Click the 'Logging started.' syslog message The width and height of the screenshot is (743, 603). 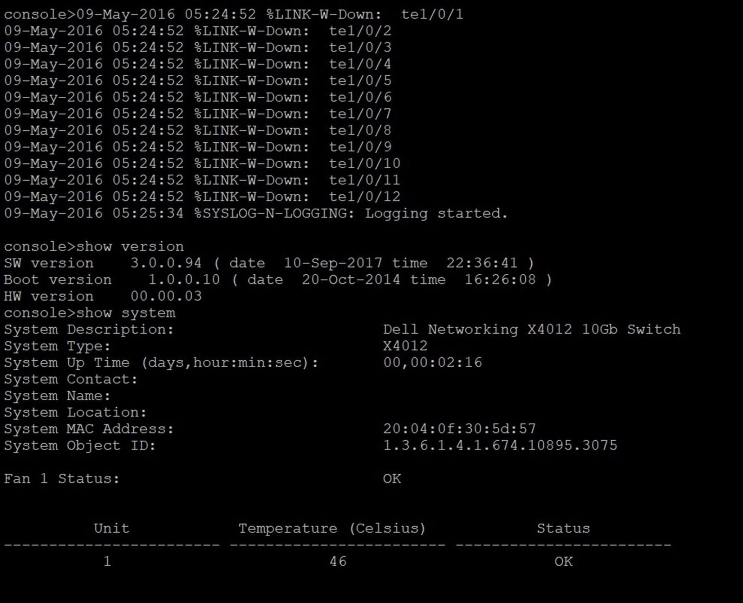point(436,214)
